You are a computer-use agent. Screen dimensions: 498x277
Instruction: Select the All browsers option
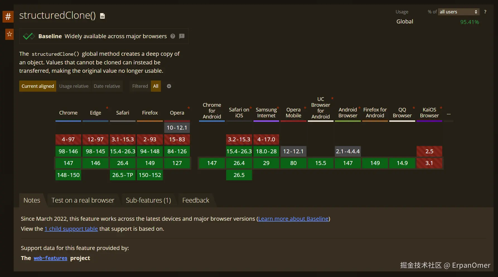(156, 86)
